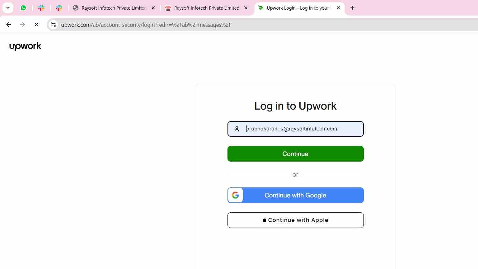Viewport: 478px width, 269px height.
Task: Click the user icon in the email field
Action: coord(237,129)
